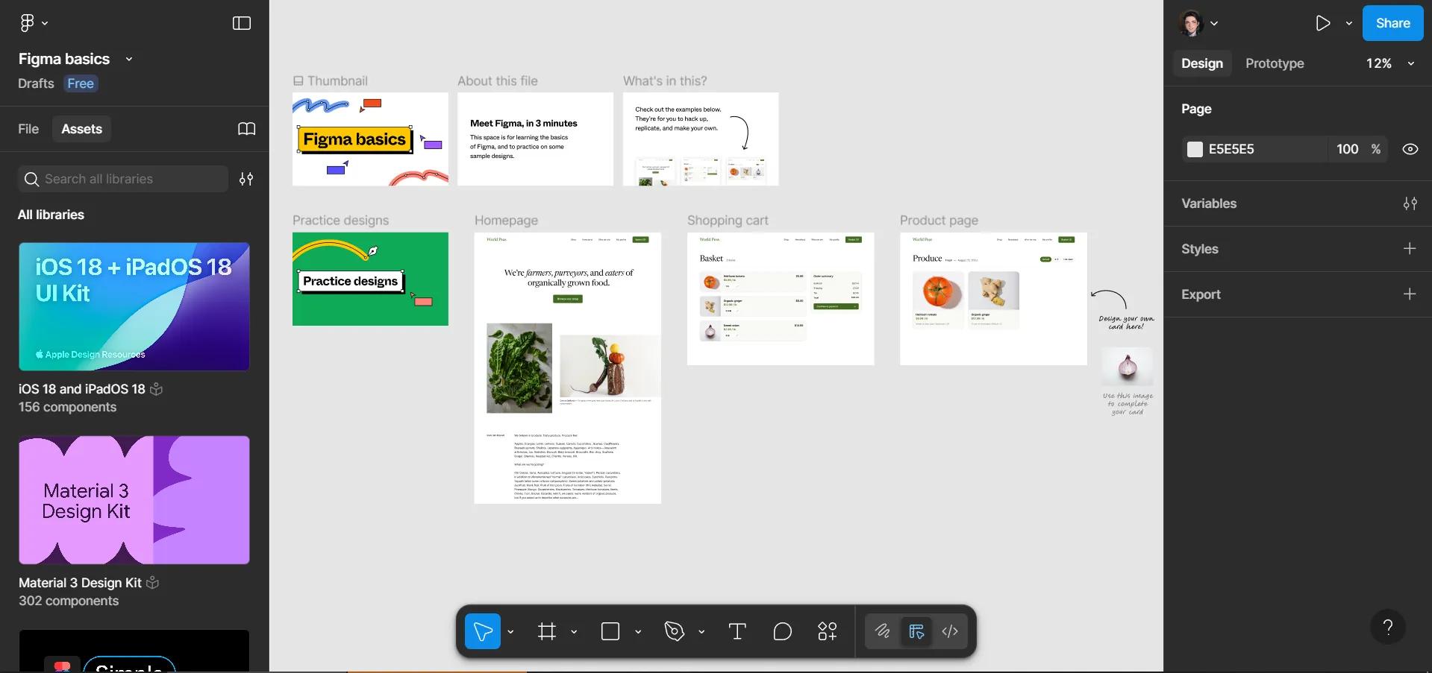Switch to Draw mode toggle
Screen dimensions: 1432x673
tap(883, 631)
